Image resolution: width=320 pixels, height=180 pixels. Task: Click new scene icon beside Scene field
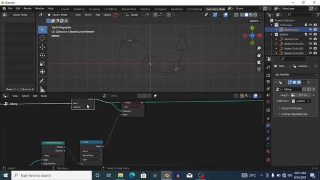pyautogui.click(x=264, y=8)
